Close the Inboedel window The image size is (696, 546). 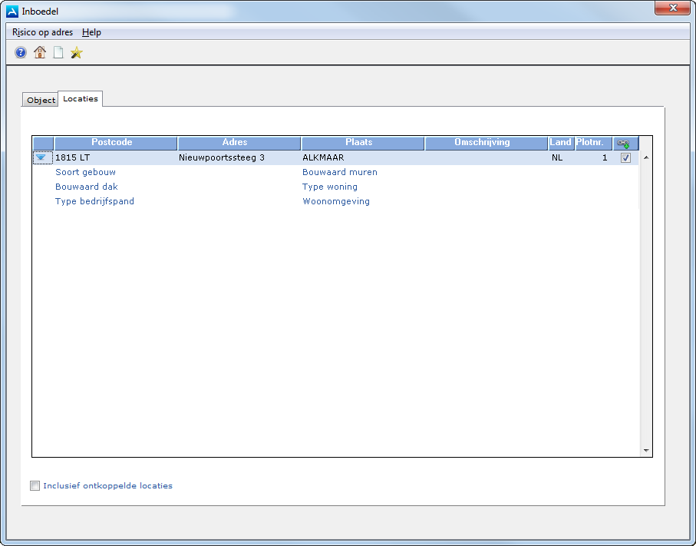[x=671, y=8]
